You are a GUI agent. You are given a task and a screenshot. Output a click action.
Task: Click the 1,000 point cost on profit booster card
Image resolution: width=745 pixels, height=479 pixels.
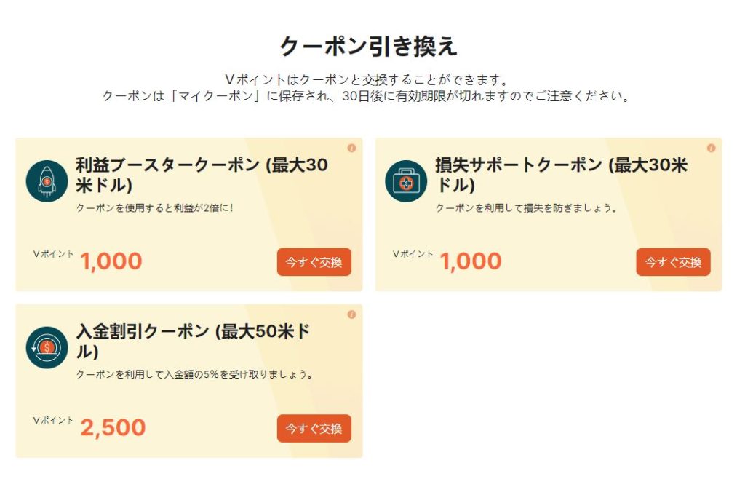(111, 261)
